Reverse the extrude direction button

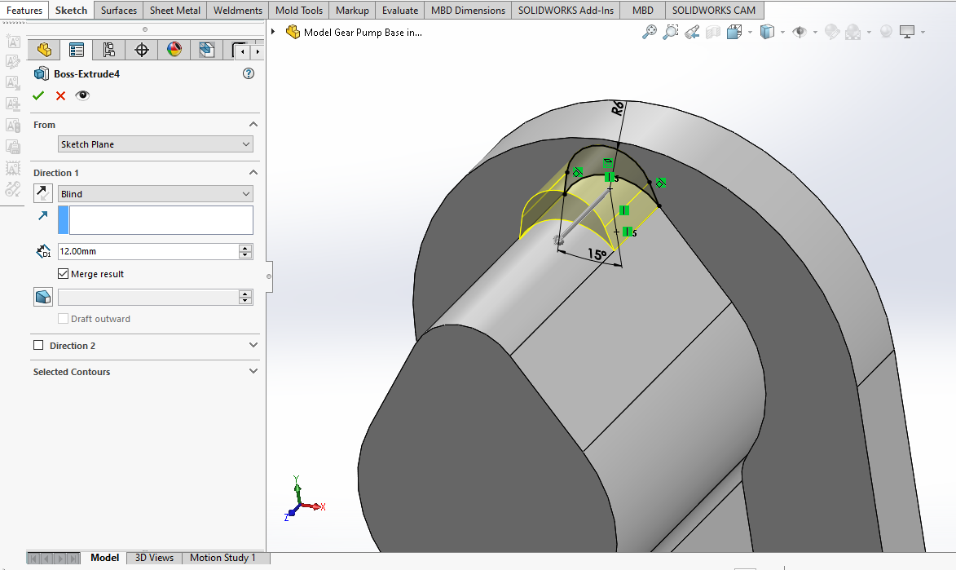click(42, 193)
